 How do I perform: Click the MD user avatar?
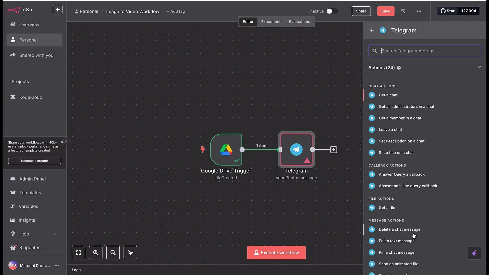[13, 265]
